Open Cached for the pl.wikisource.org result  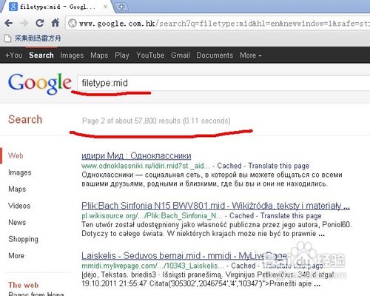[x=241, y=216]
